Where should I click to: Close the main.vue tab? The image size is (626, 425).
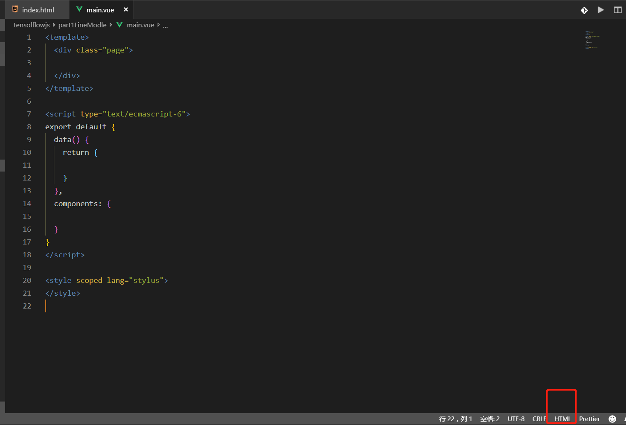tap(126, 9)
